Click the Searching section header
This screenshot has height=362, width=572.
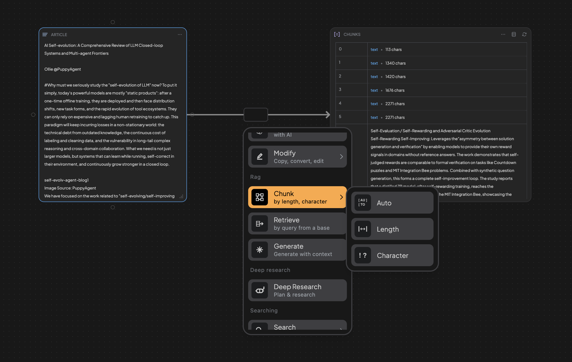tap(264, 311)
